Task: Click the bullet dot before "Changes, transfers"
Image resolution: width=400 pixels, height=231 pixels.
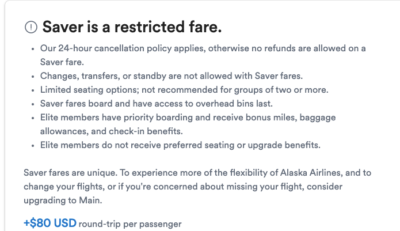Action: point(33,77)
